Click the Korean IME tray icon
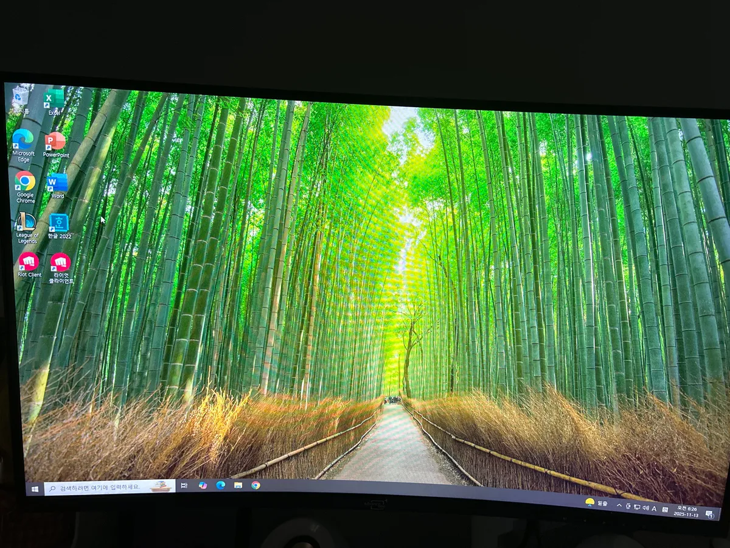The width and height of the screenshot is (730, 548). pos(665,509)
